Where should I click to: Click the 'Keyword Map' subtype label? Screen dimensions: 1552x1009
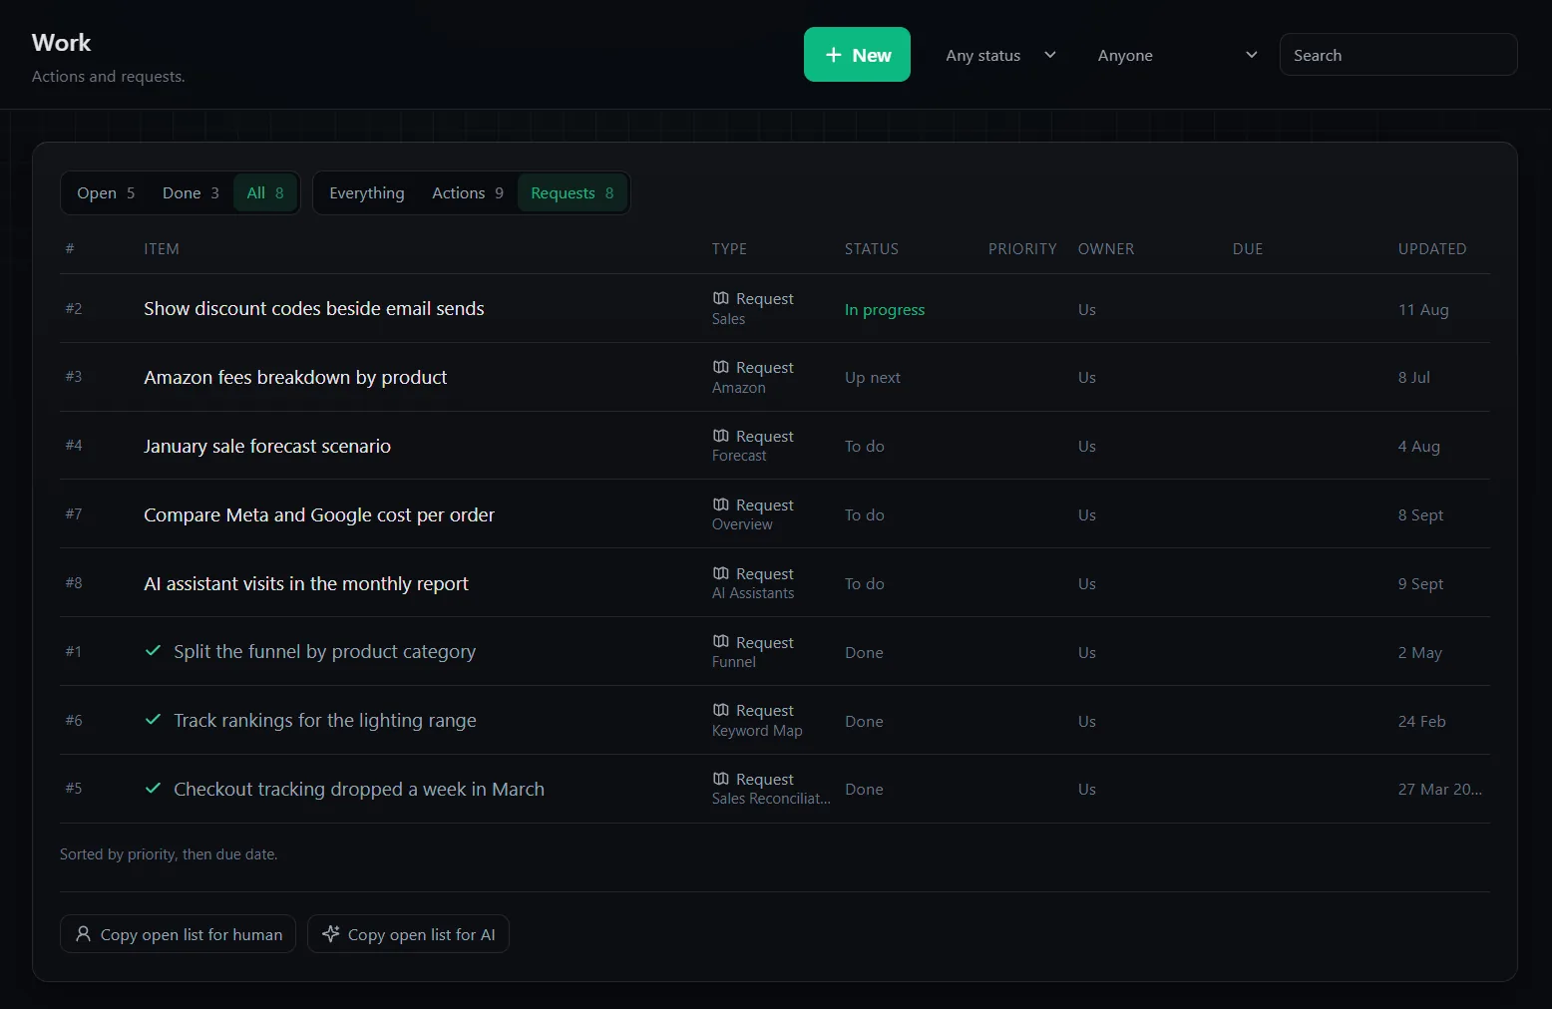click(x=757, y=731)
